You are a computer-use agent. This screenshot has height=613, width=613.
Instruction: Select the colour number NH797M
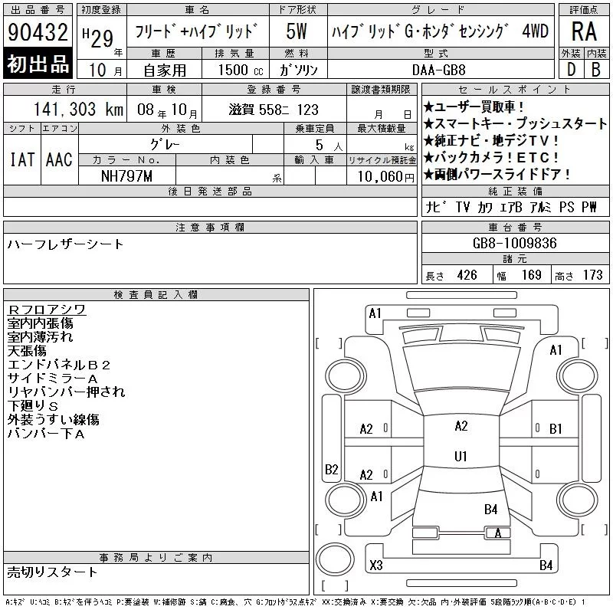coord(126,176)
